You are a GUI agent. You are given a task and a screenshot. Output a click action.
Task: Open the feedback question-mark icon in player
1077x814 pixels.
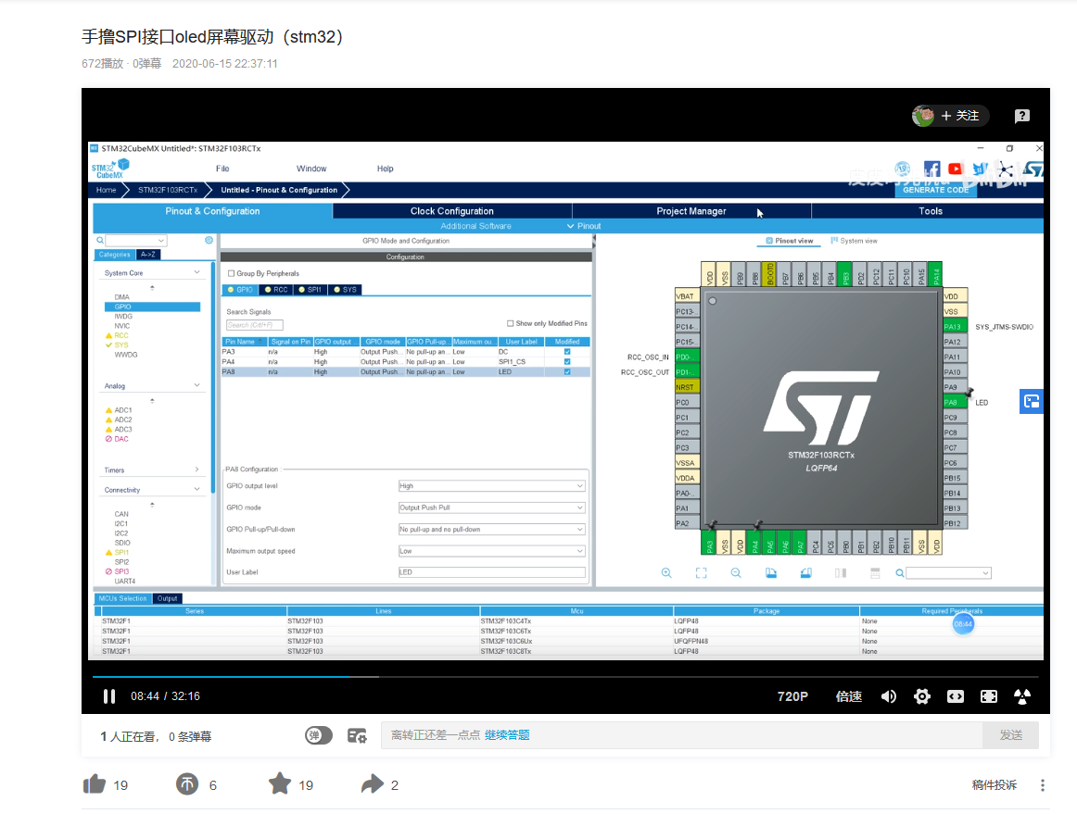click(1022, 116)
